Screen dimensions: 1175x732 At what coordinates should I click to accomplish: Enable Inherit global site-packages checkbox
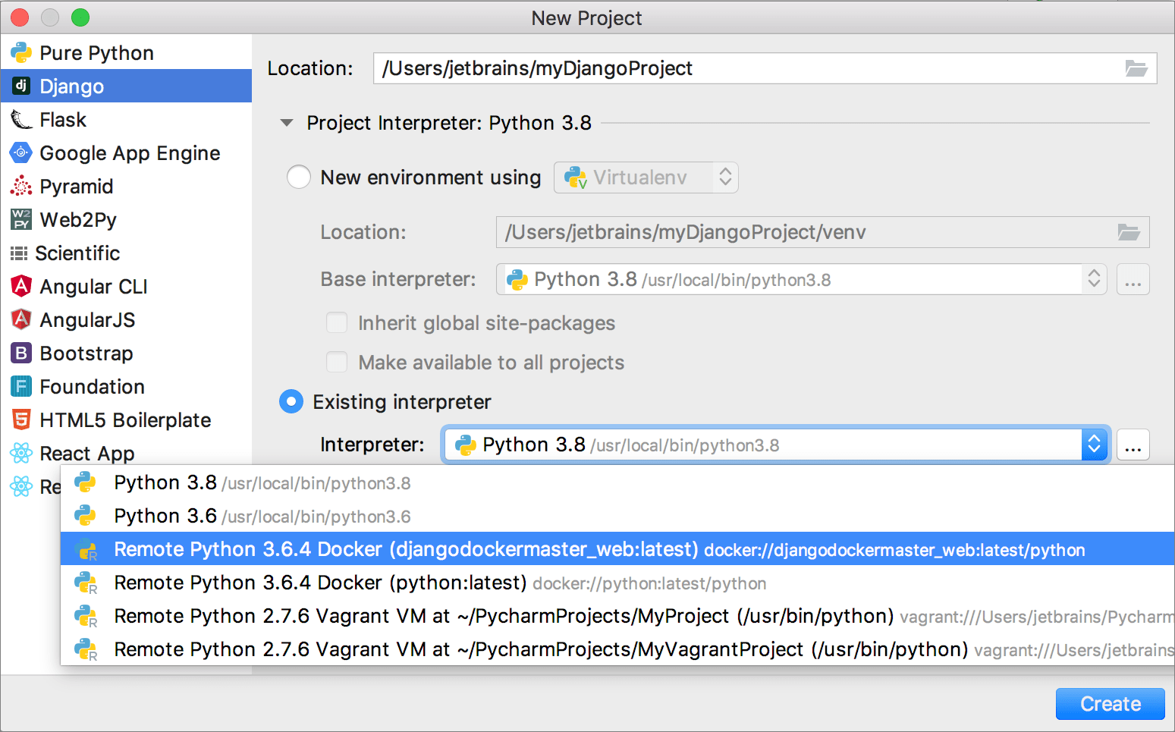click(337, 323)
